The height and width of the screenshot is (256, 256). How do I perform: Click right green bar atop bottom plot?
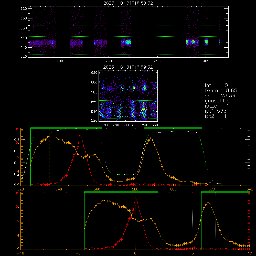coord(226,192)
